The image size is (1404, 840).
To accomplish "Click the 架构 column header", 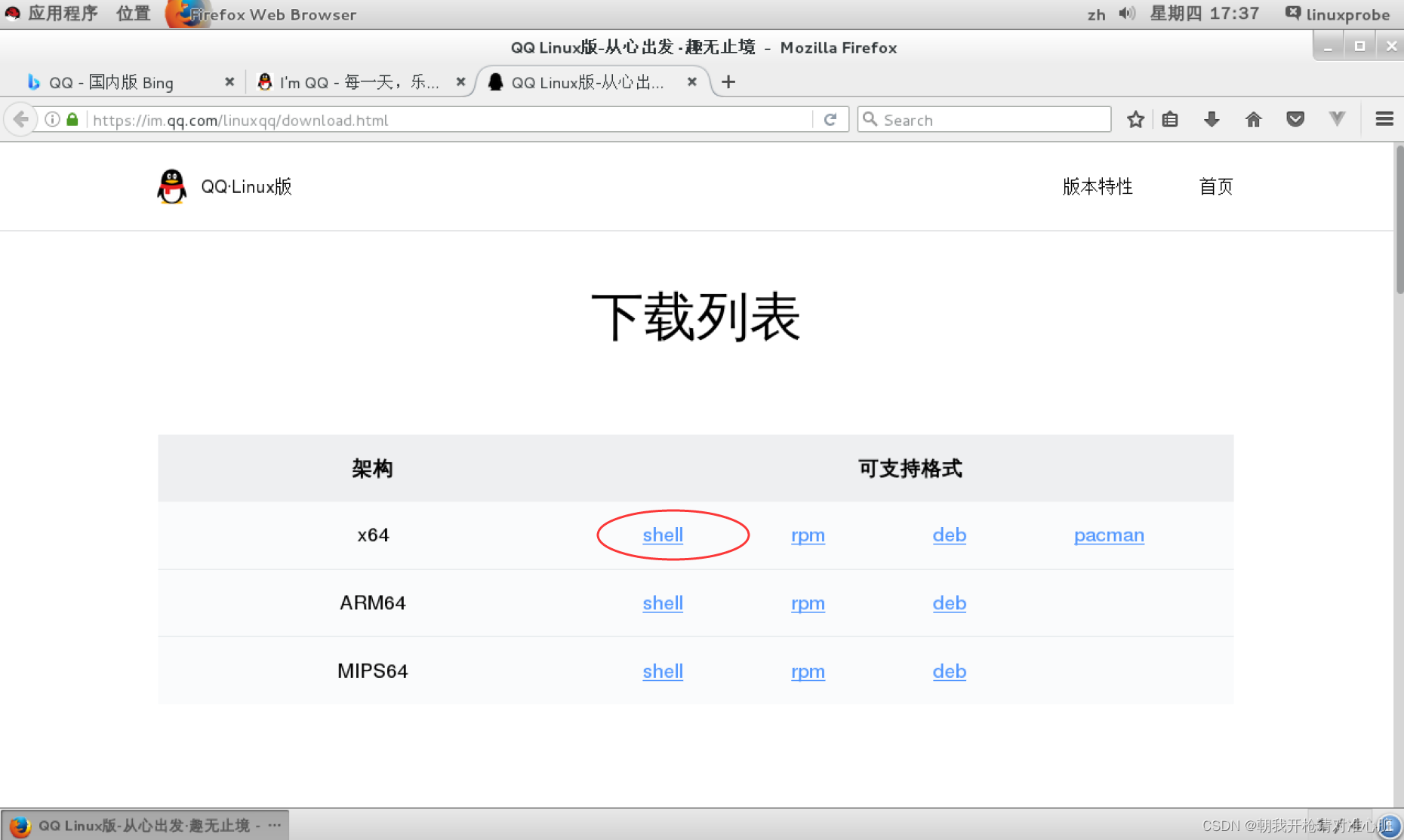I will [x=372, y=468].
